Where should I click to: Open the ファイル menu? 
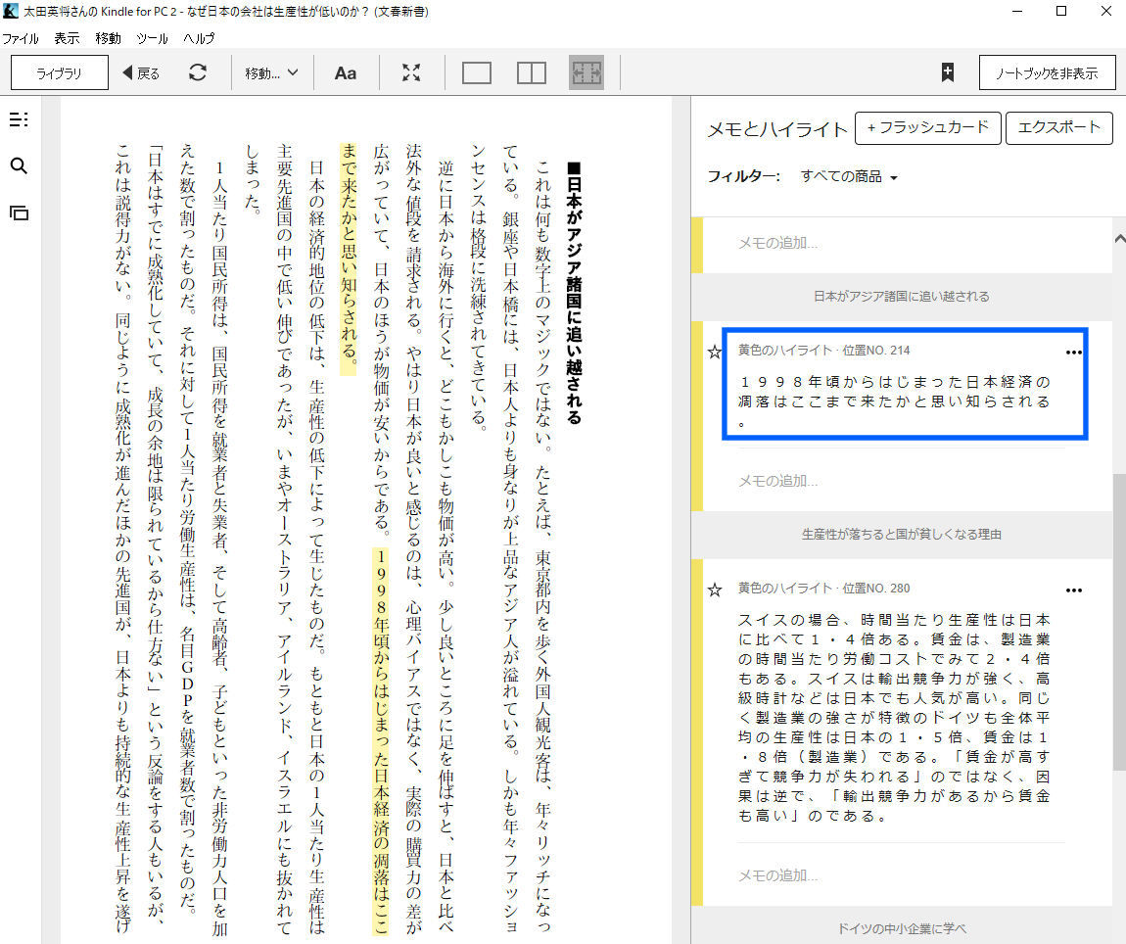coord(21,38)
